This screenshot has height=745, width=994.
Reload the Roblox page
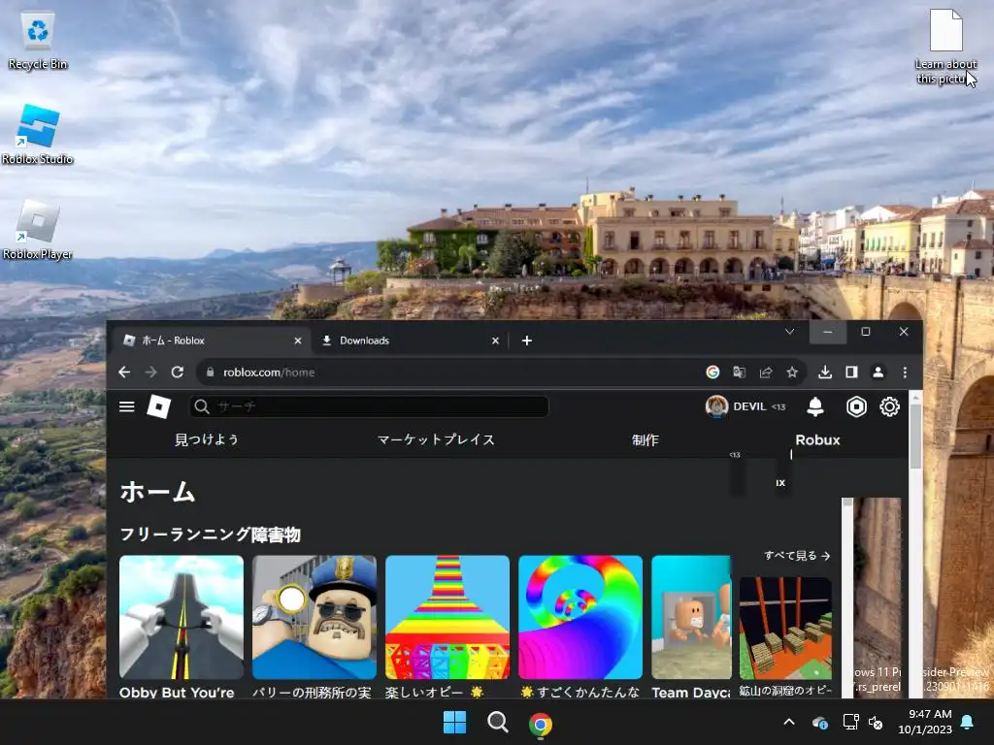(178, 372)
